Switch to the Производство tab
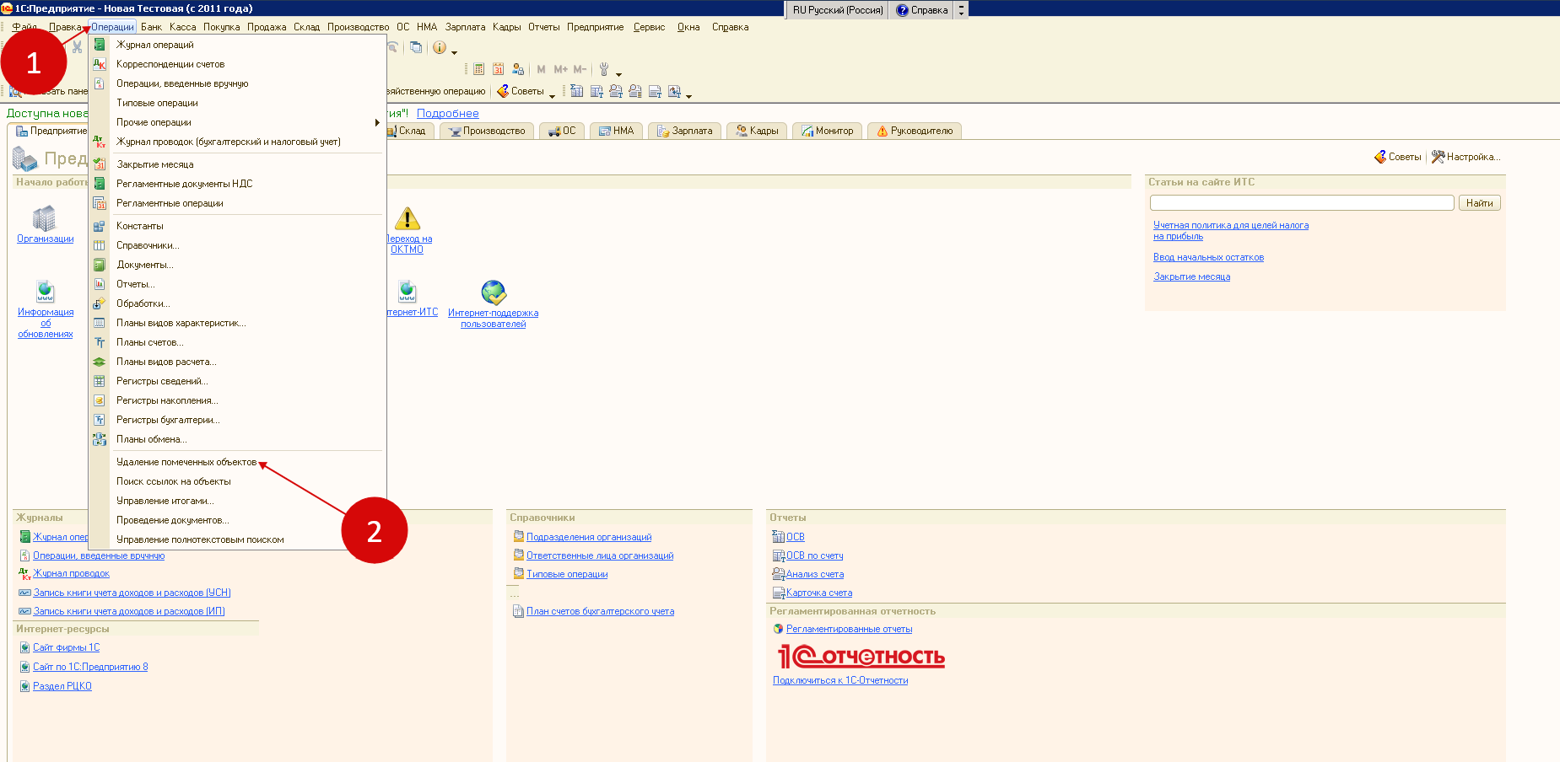 (x=487, y=131)
